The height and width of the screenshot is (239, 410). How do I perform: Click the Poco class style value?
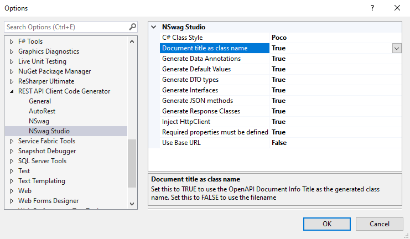click(x=279, y=38)
